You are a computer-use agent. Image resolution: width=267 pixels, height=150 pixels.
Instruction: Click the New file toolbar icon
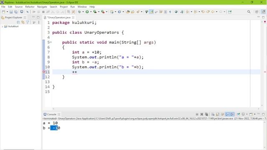point(3,12)
